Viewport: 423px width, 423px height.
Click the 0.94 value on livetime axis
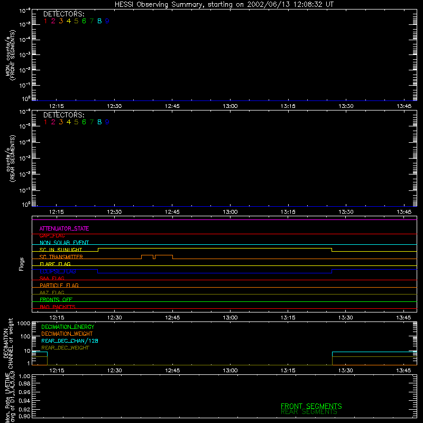click(24, 401)
